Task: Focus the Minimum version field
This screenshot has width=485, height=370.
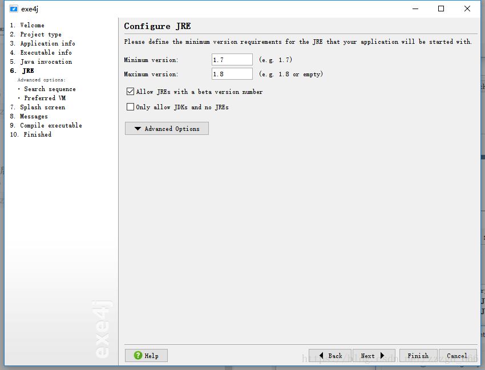Action: click(x=232, y=60)
